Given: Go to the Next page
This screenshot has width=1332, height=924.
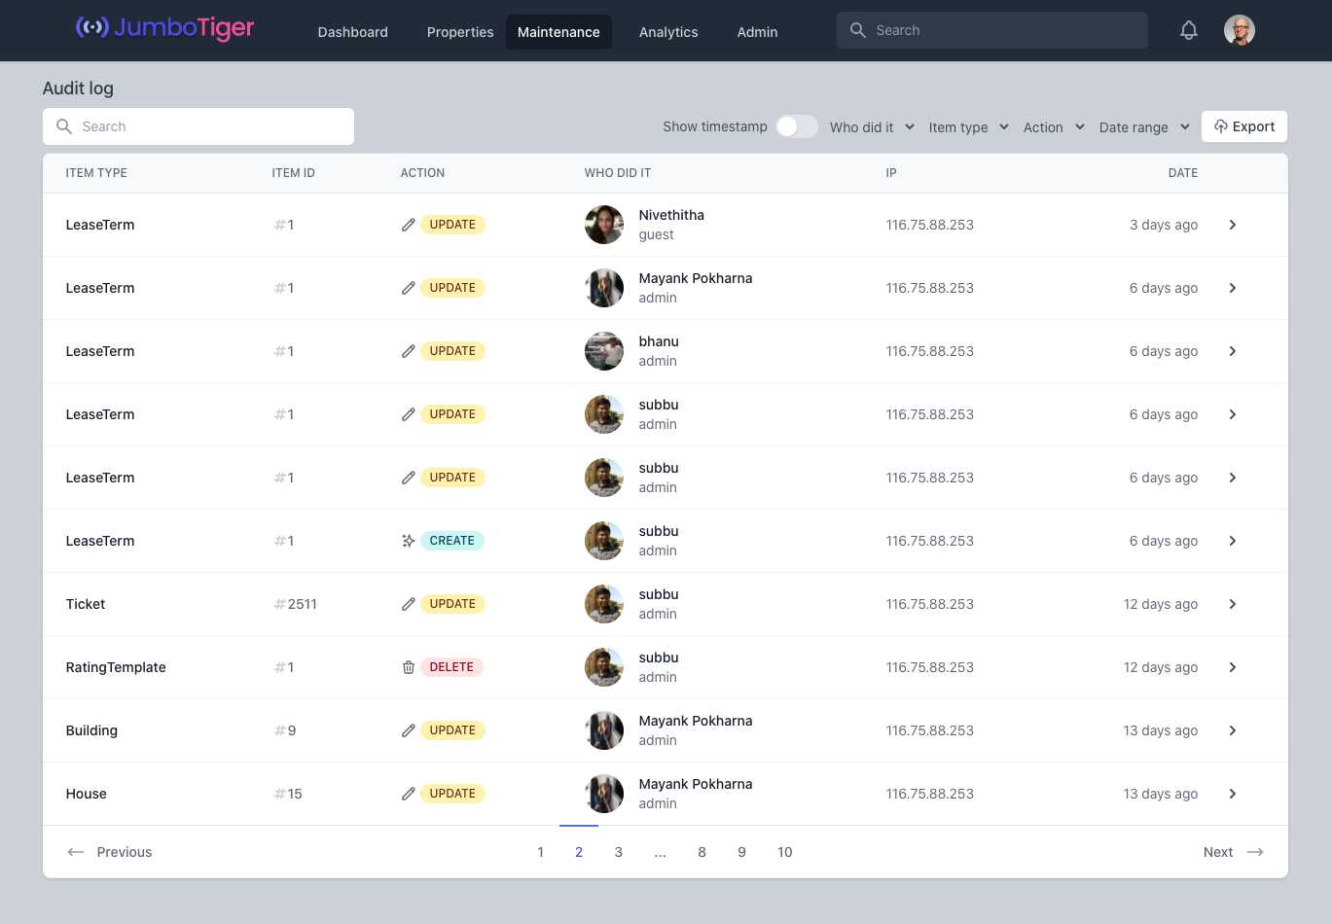Looking at the screenshot, I should point(1234,852).
